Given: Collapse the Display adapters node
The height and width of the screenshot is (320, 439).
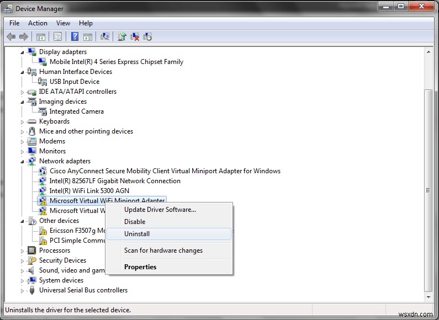Looking at the screenshot, I should point(22,52).
